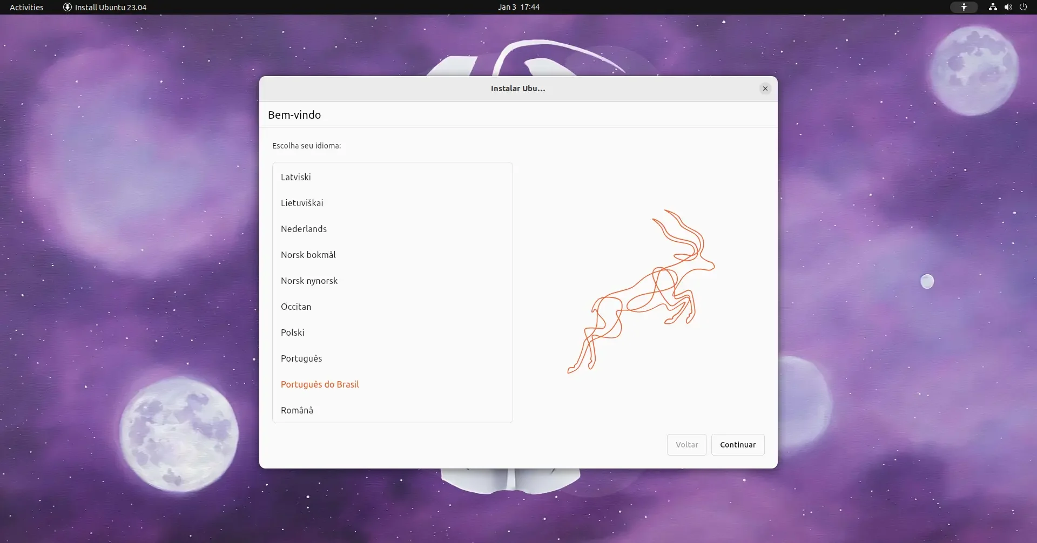
Task: Open the volume indicator icon
Action: click(x=1008, y=7)
